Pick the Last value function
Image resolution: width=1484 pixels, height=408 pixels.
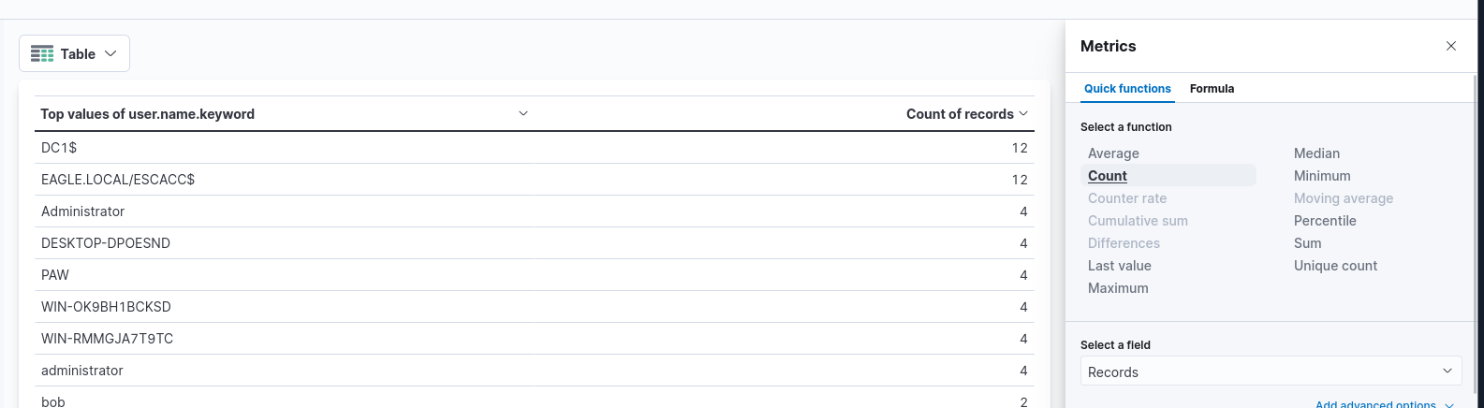[1119, 266]
